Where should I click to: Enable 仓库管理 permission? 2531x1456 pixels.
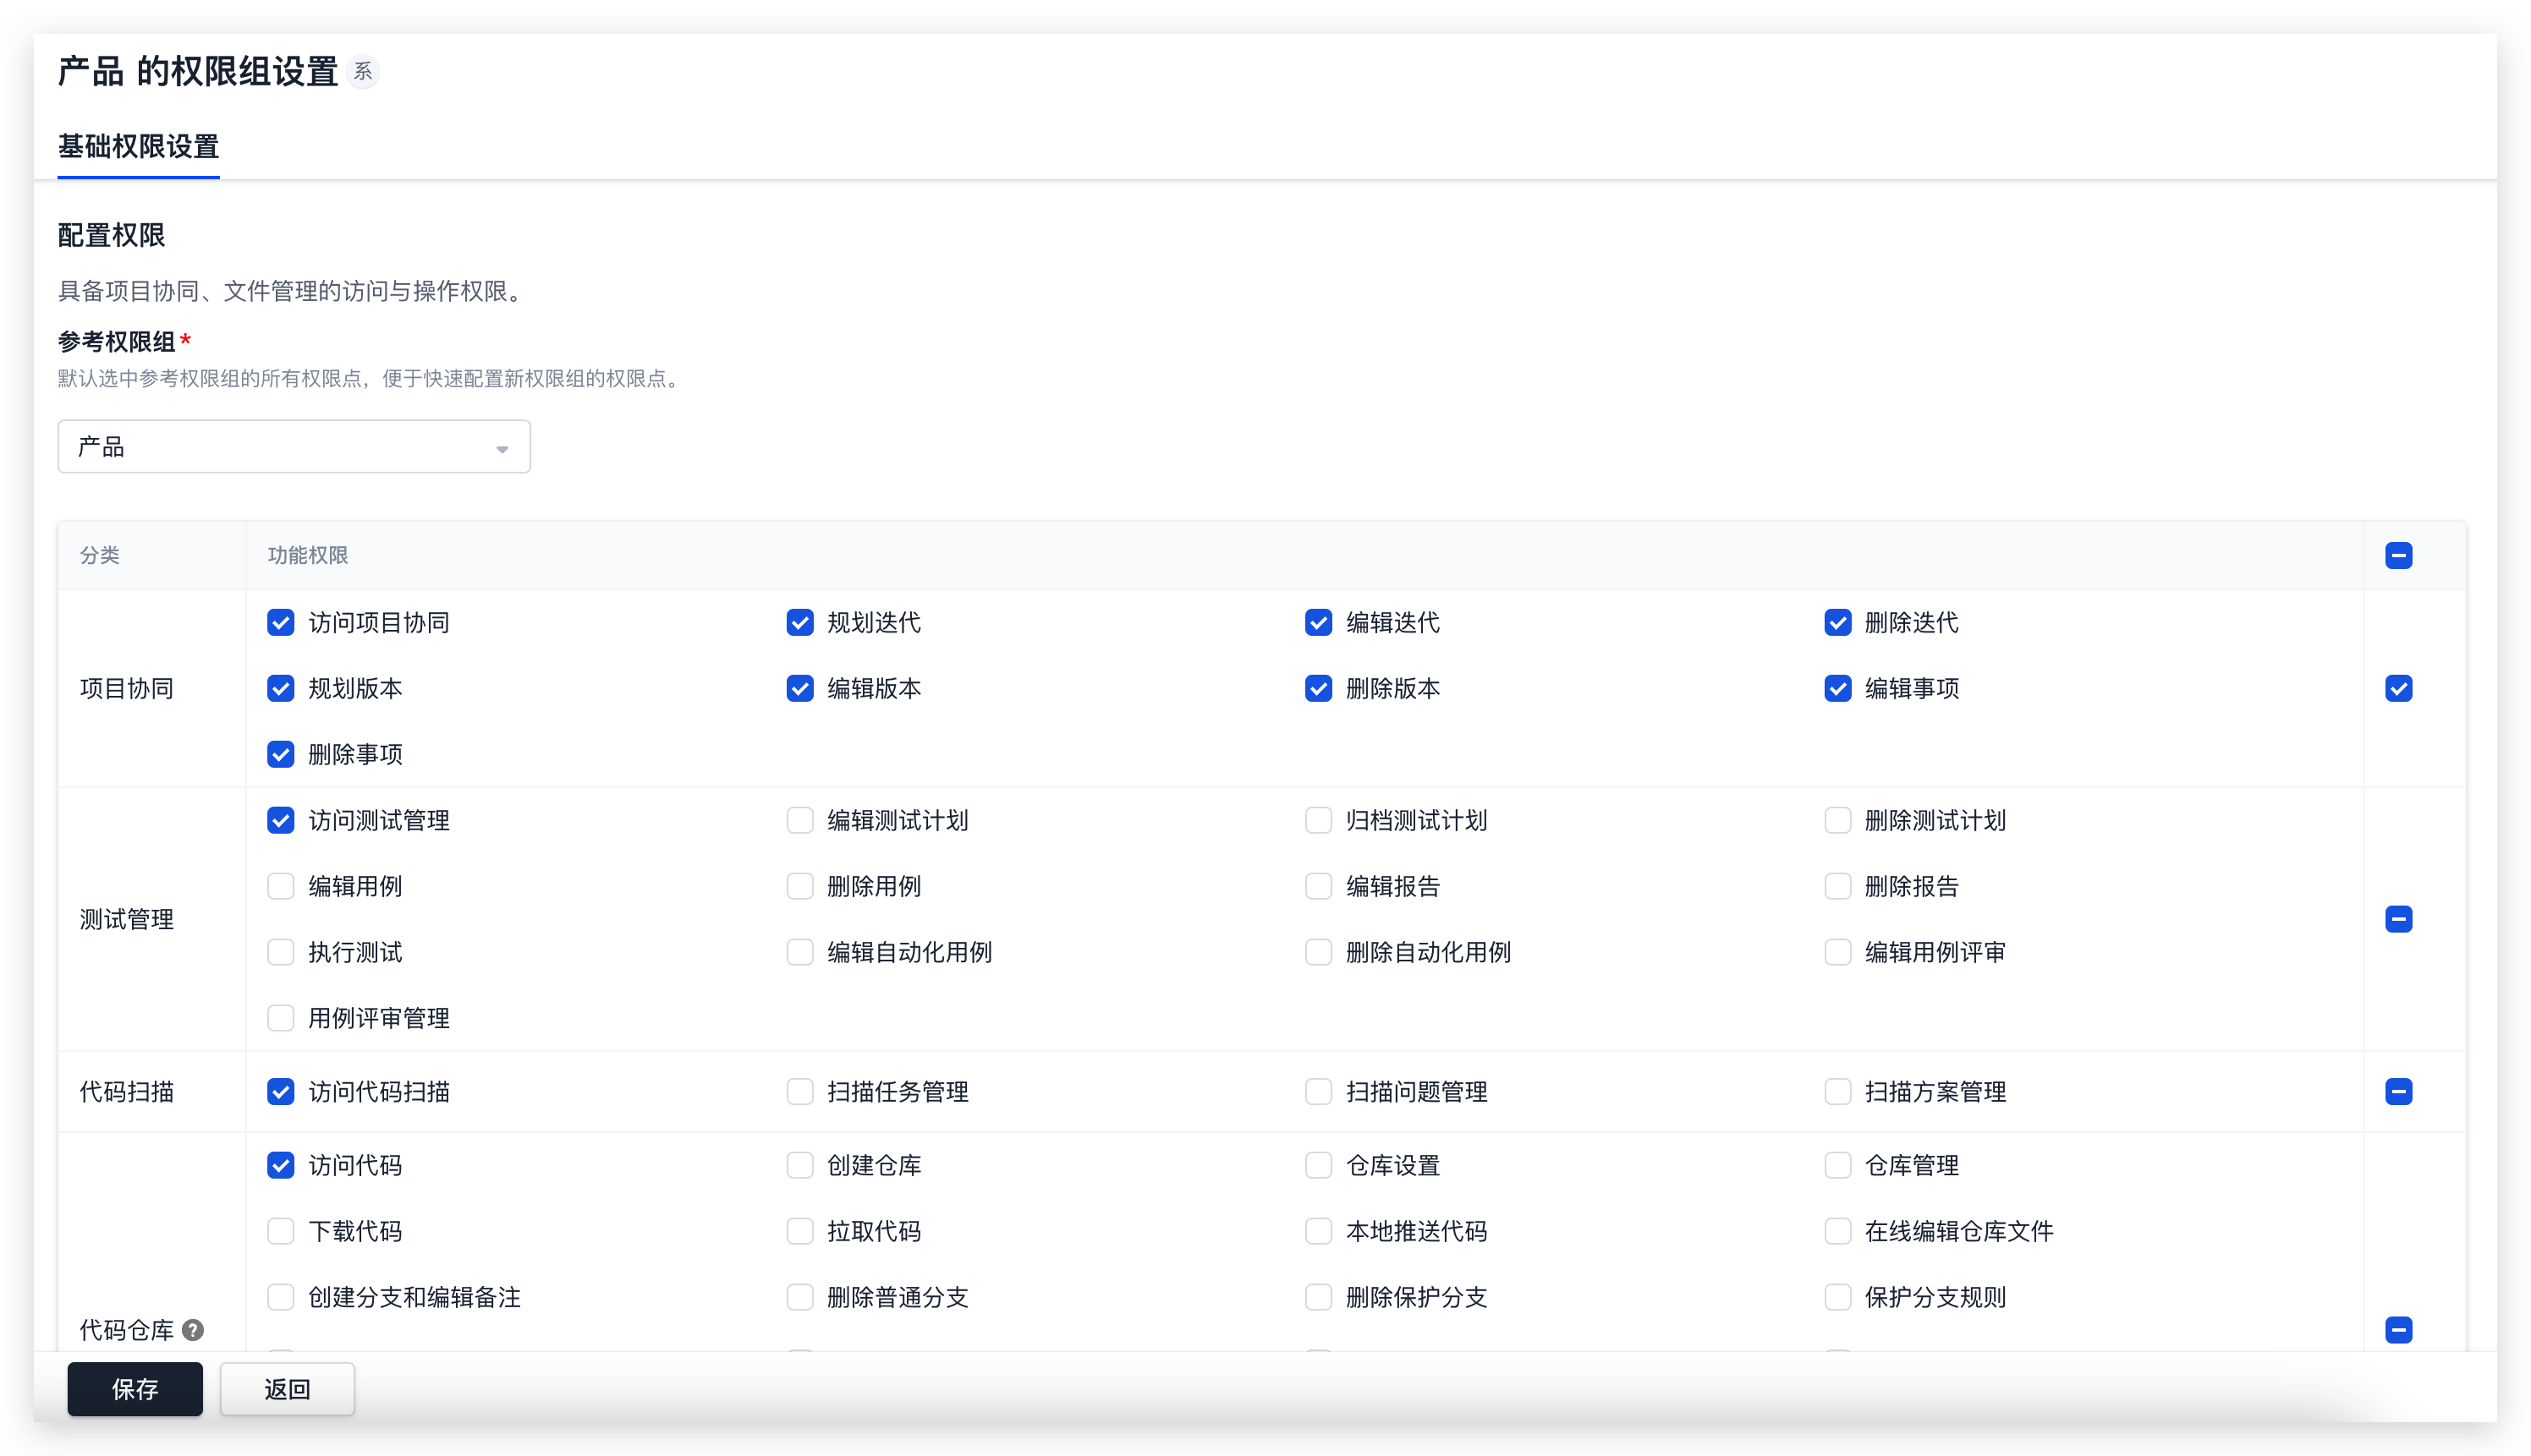1837,1165
